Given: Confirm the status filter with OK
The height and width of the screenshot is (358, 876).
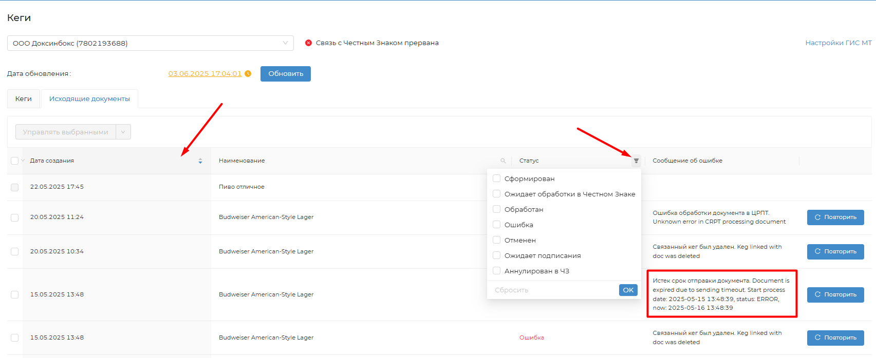Looking at the screenshot, I should pos(628,290).
